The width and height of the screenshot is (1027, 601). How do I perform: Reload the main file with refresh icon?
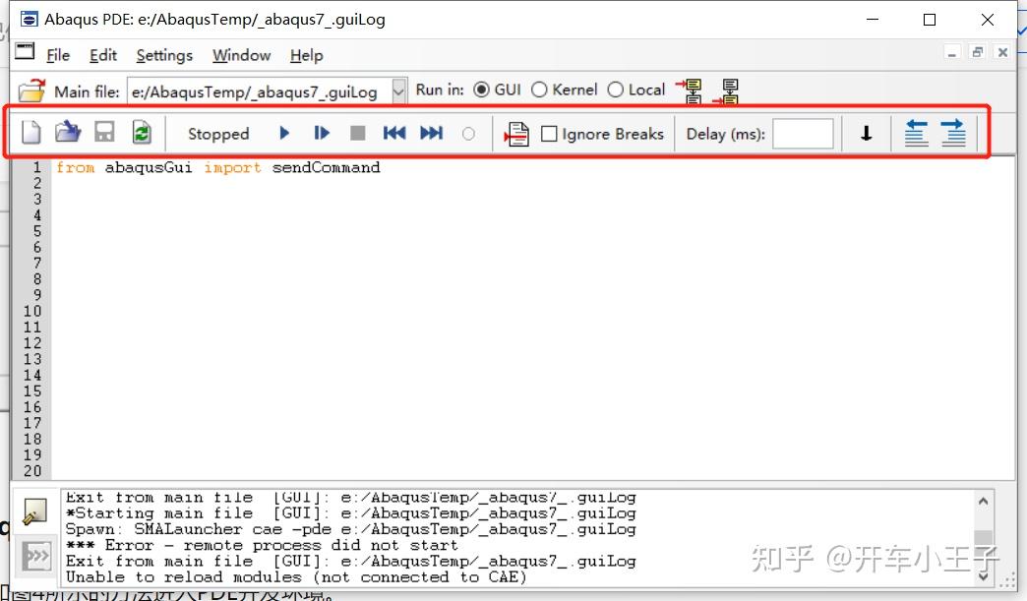141,133
